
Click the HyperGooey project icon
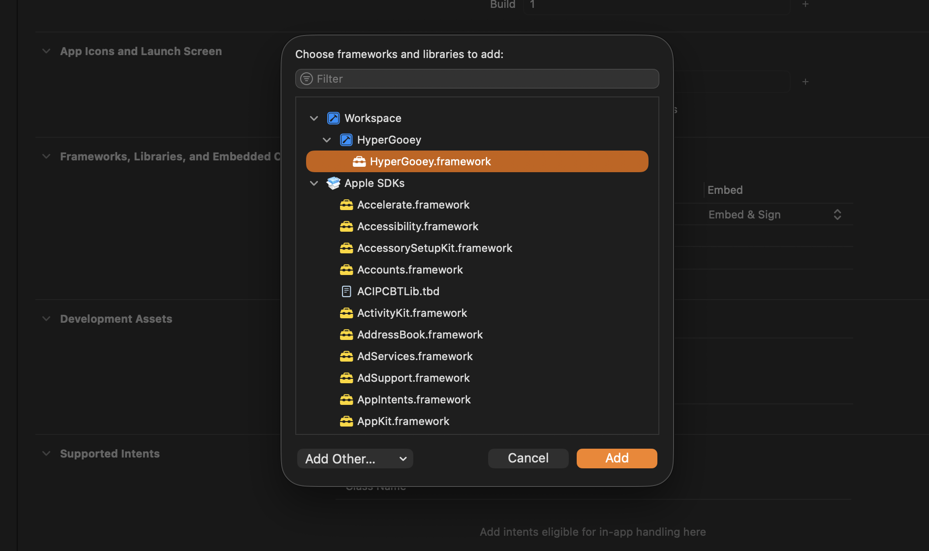346,140
